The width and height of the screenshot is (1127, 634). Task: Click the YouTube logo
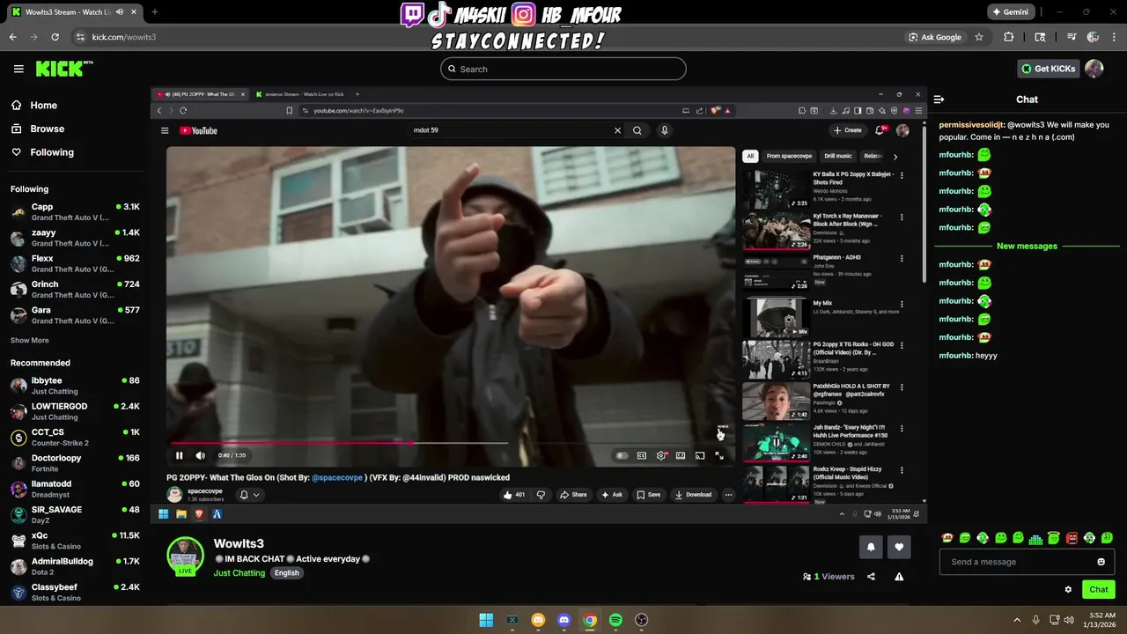coord(198,130)
